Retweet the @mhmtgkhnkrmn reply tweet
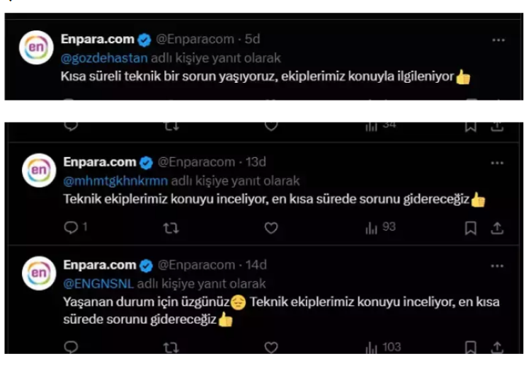 click(x=171, y=228)
